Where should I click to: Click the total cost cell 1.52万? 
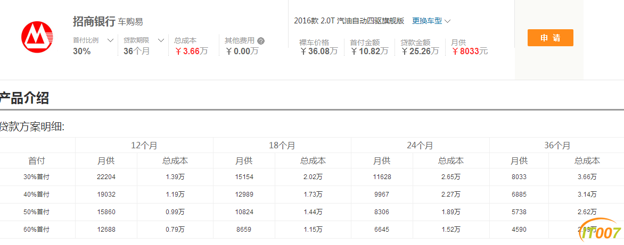tap(451, 230)
